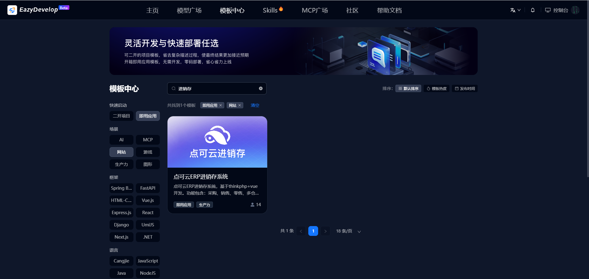The height and width of the screenshot is (279, 589).
Task: Click the 灵活开发与快速部署任选 banner
Action: tap(294, 51)
